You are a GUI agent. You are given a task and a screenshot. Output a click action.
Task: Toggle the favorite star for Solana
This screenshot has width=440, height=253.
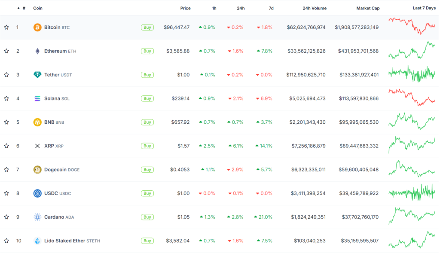point(6,98)
